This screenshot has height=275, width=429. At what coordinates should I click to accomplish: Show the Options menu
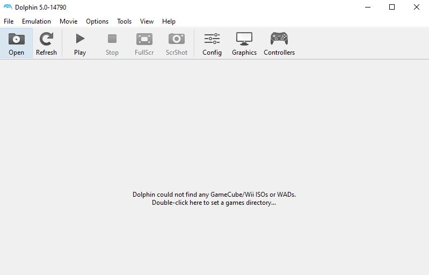click(x=97, y=21)
